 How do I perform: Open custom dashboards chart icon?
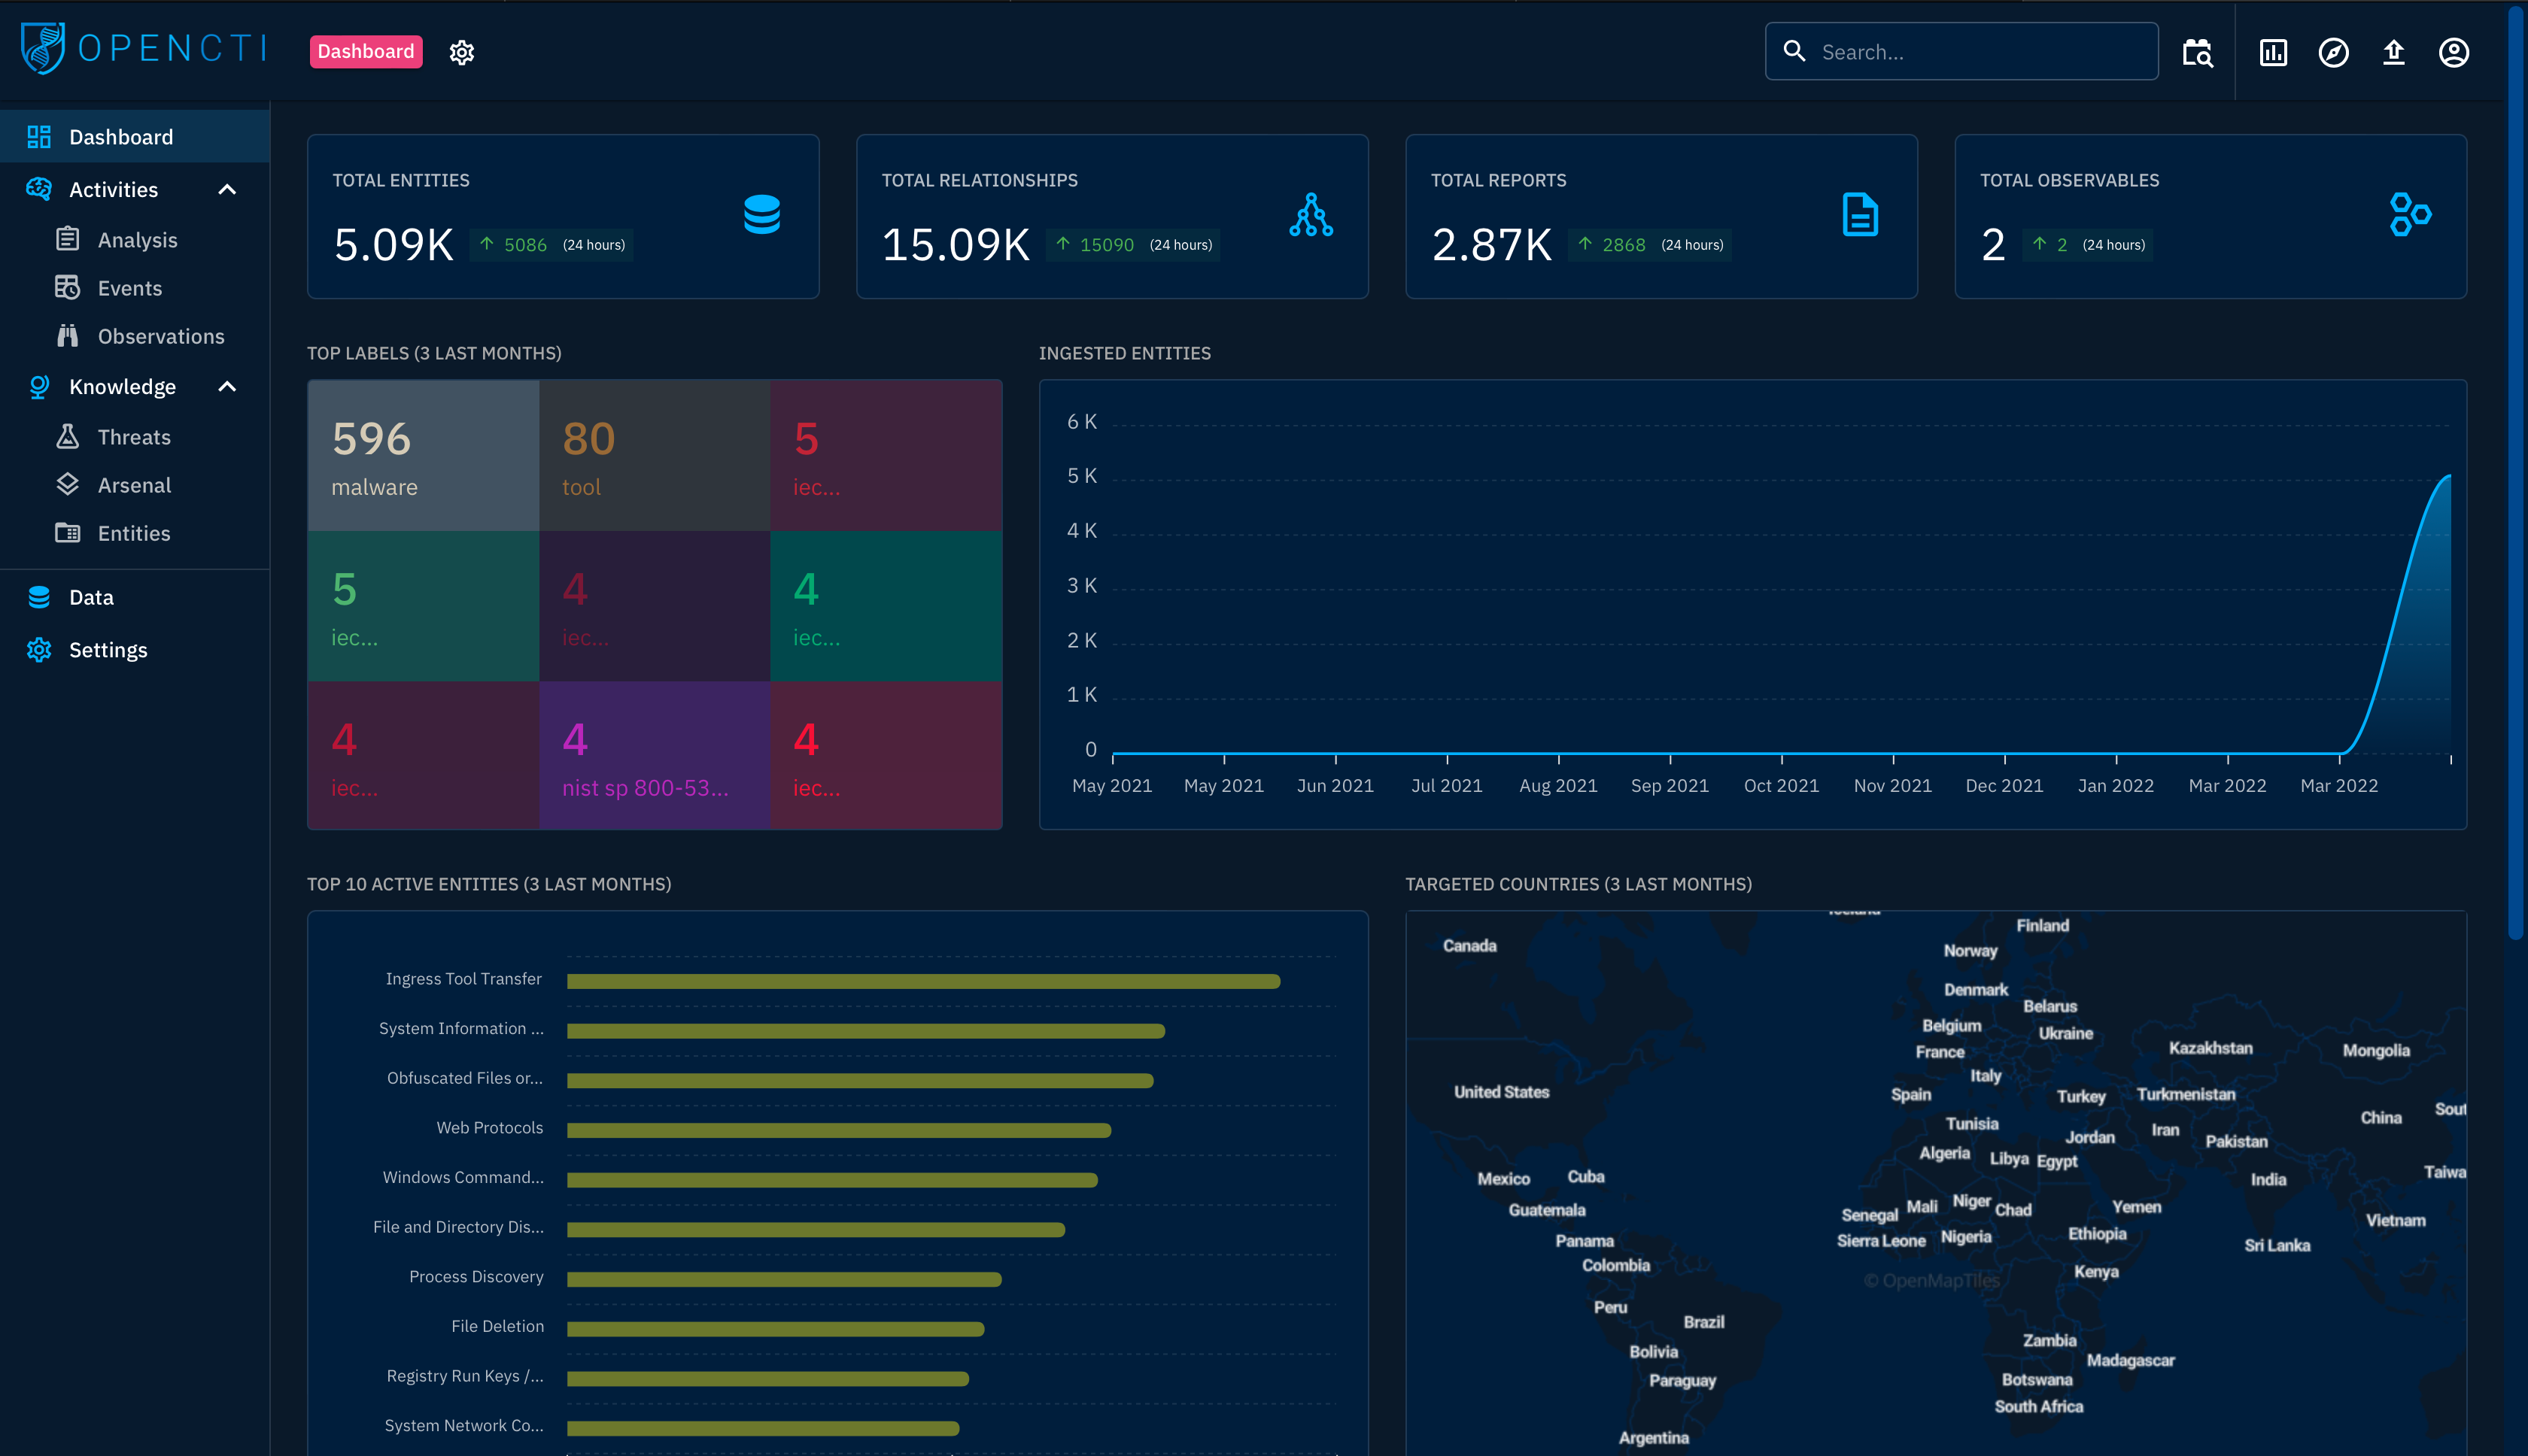tap(2273, 52)
